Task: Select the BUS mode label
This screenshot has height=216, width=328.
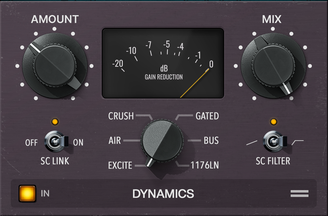Action: 211,140
